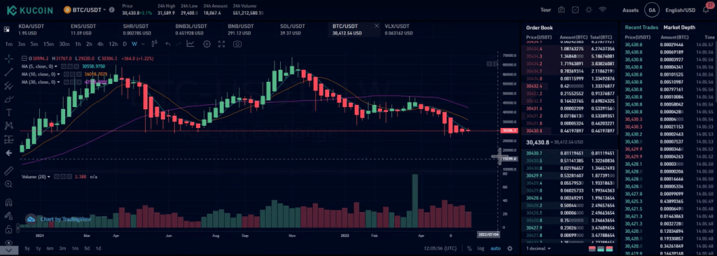Image resolution: width=717 pixels, height=256 pixels.
Task: Hide the Volume (20) indicator
Action: pyautogui.click(x=56, y=176)
